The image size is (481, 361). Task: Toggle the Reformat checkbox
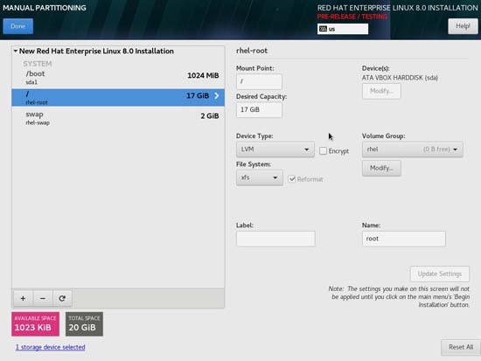pyautogui.click(x=292, y=179)
